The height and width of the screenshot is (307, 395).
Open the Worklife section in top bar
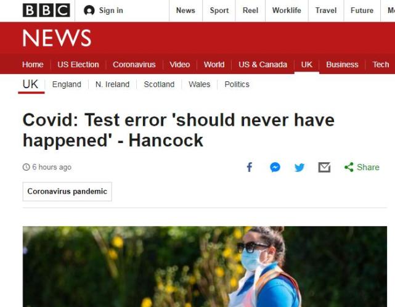[287, 10]
